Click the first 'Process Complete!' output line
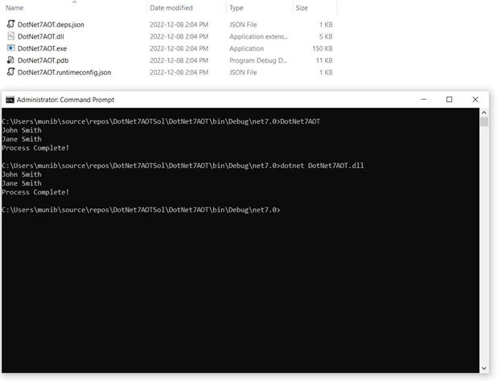Screen dimensions: 502x381 [x=35, y=148]
